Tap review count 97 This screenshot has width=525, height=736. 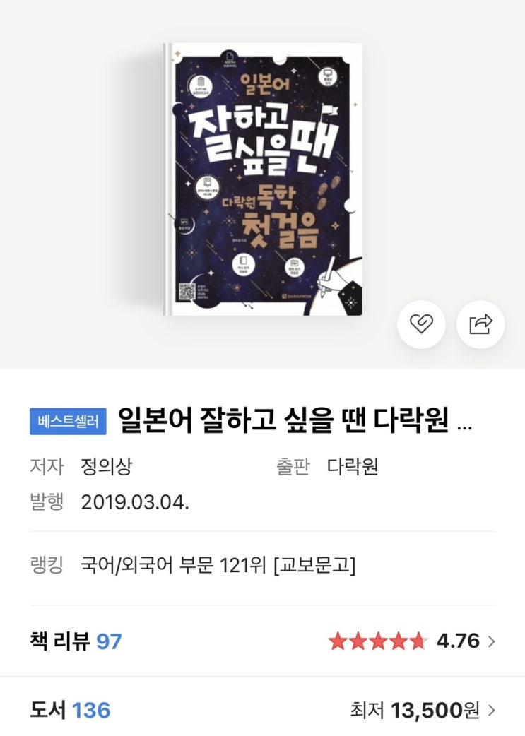[109, 641]
